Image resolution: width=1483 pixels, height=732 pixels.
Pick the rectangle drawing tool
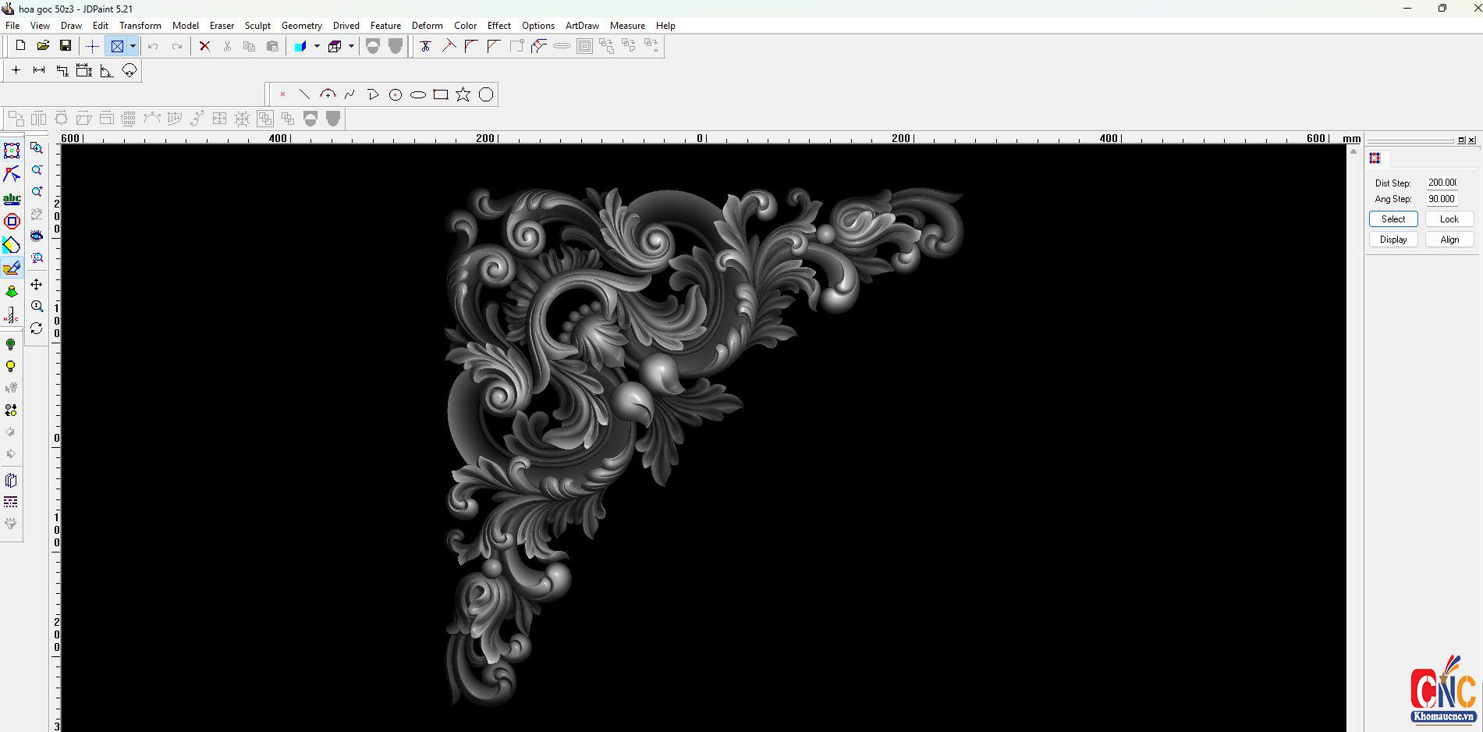(441, 94)
